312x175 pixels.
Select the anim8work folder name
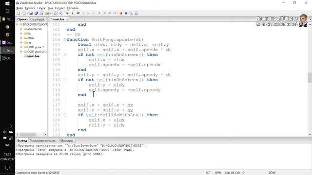point(35,29)
